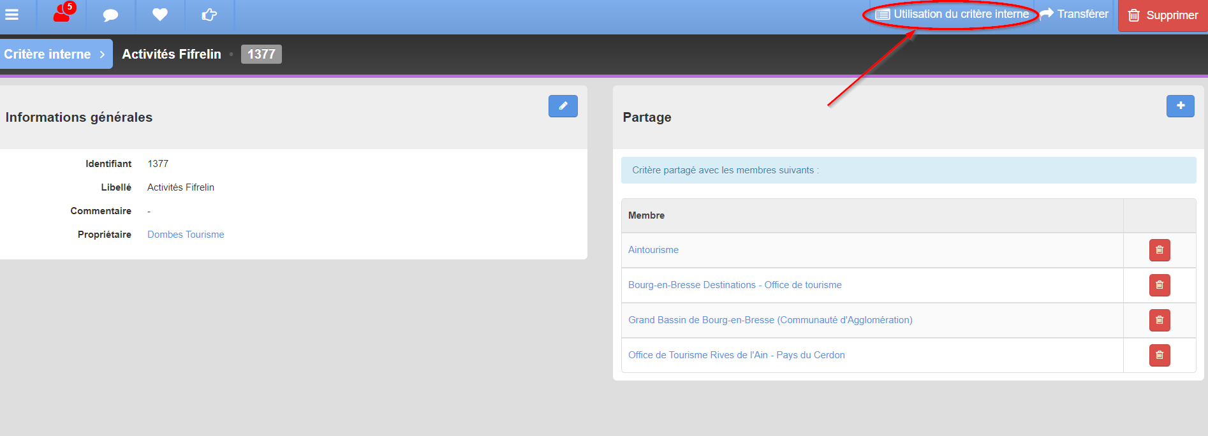
Task: Go back to Critère interne breadcrumb
Action: 55,54
